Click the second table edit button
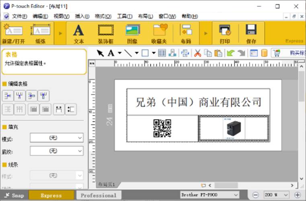306x201 pixels. point(20,96)
